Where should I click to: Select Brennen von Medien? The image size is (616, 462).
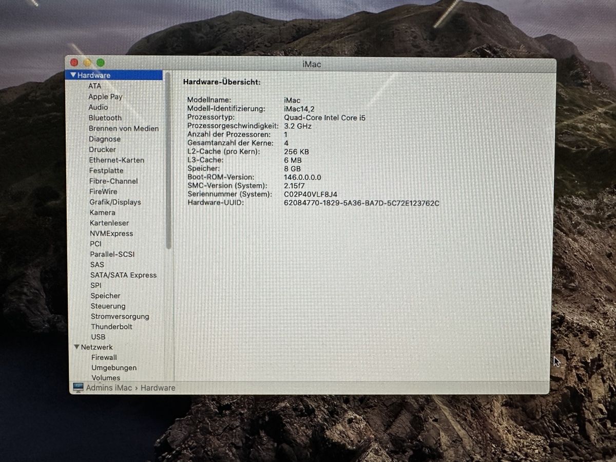pyautogui.click(x=124, y=128)
